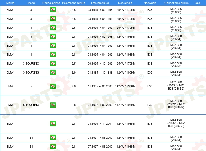Click the Marka column header

pyautogui.click(x=10, y=3)
